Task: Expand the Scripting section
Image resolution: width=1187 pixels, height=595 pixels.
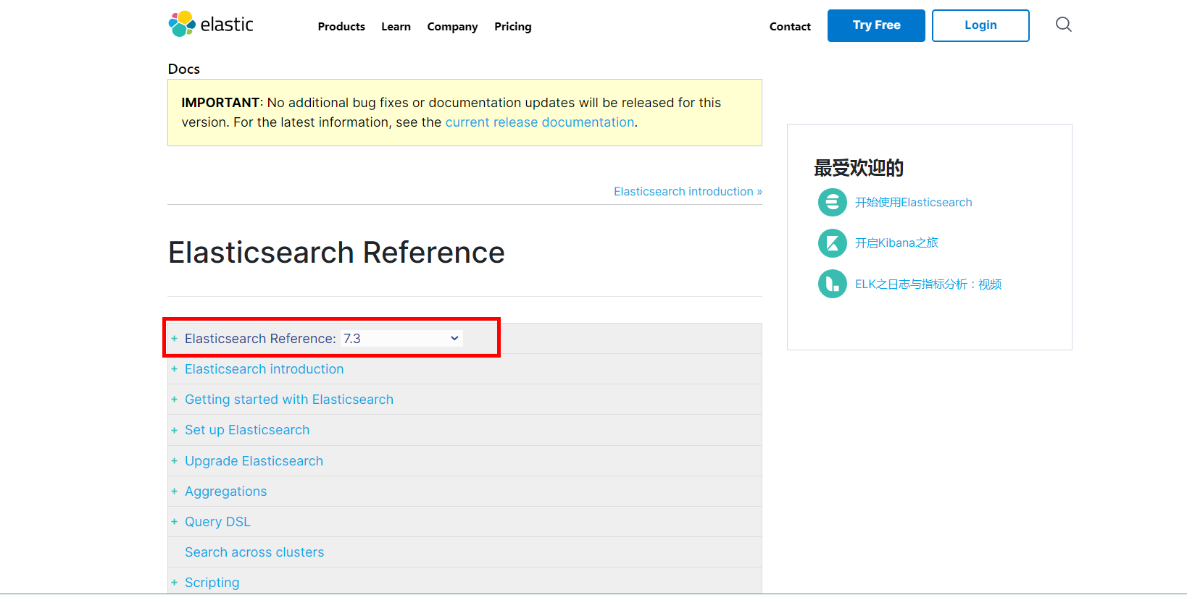Action: (x=174, y=583)
